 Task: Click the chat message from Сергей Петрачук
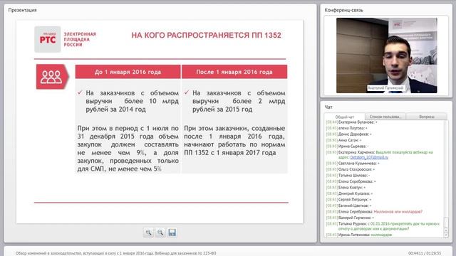[x=348, y=200]
